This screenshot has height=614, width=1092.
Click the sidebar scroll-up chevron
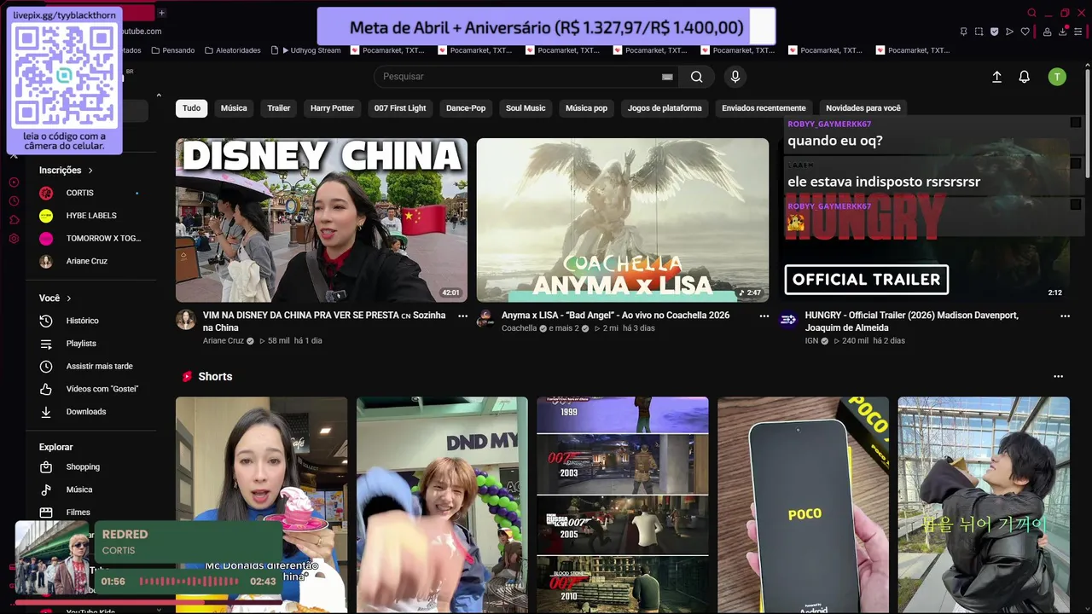click(159, 96)
